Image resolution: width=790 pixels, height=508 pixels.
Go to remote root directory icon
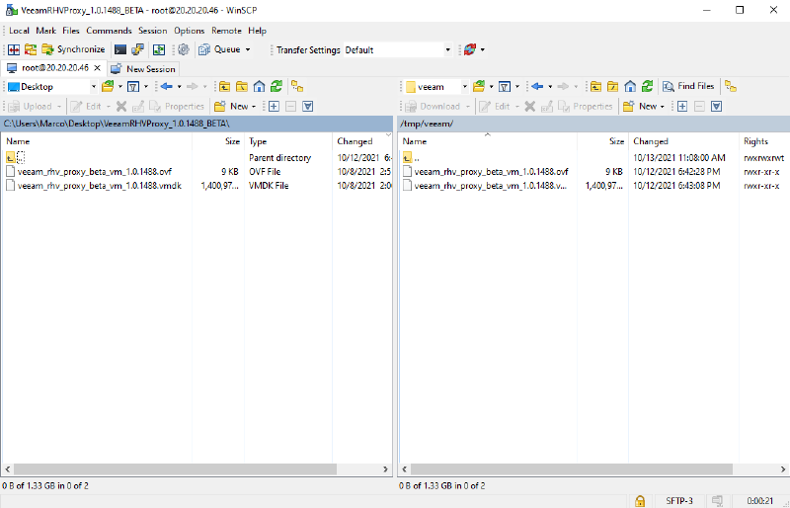[612, 87]
